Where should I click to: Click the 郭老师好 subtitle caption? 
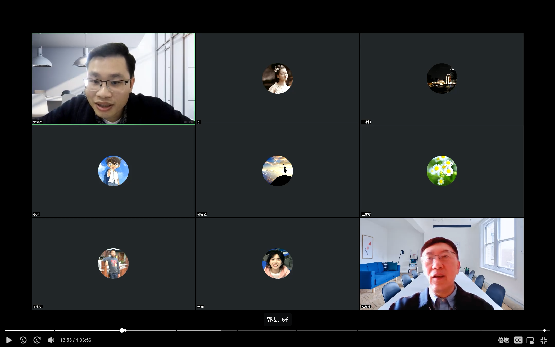click(x=277, y=320)
